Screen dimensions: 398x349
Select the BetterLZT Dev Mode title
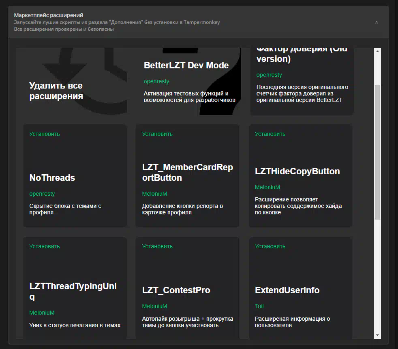pyautogui.click(x=186, y=66)
